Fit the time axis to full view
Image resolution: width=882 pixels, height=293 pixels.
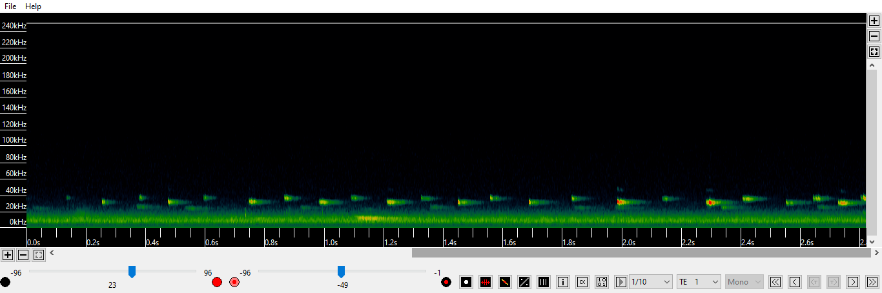[x=39, y=255]
